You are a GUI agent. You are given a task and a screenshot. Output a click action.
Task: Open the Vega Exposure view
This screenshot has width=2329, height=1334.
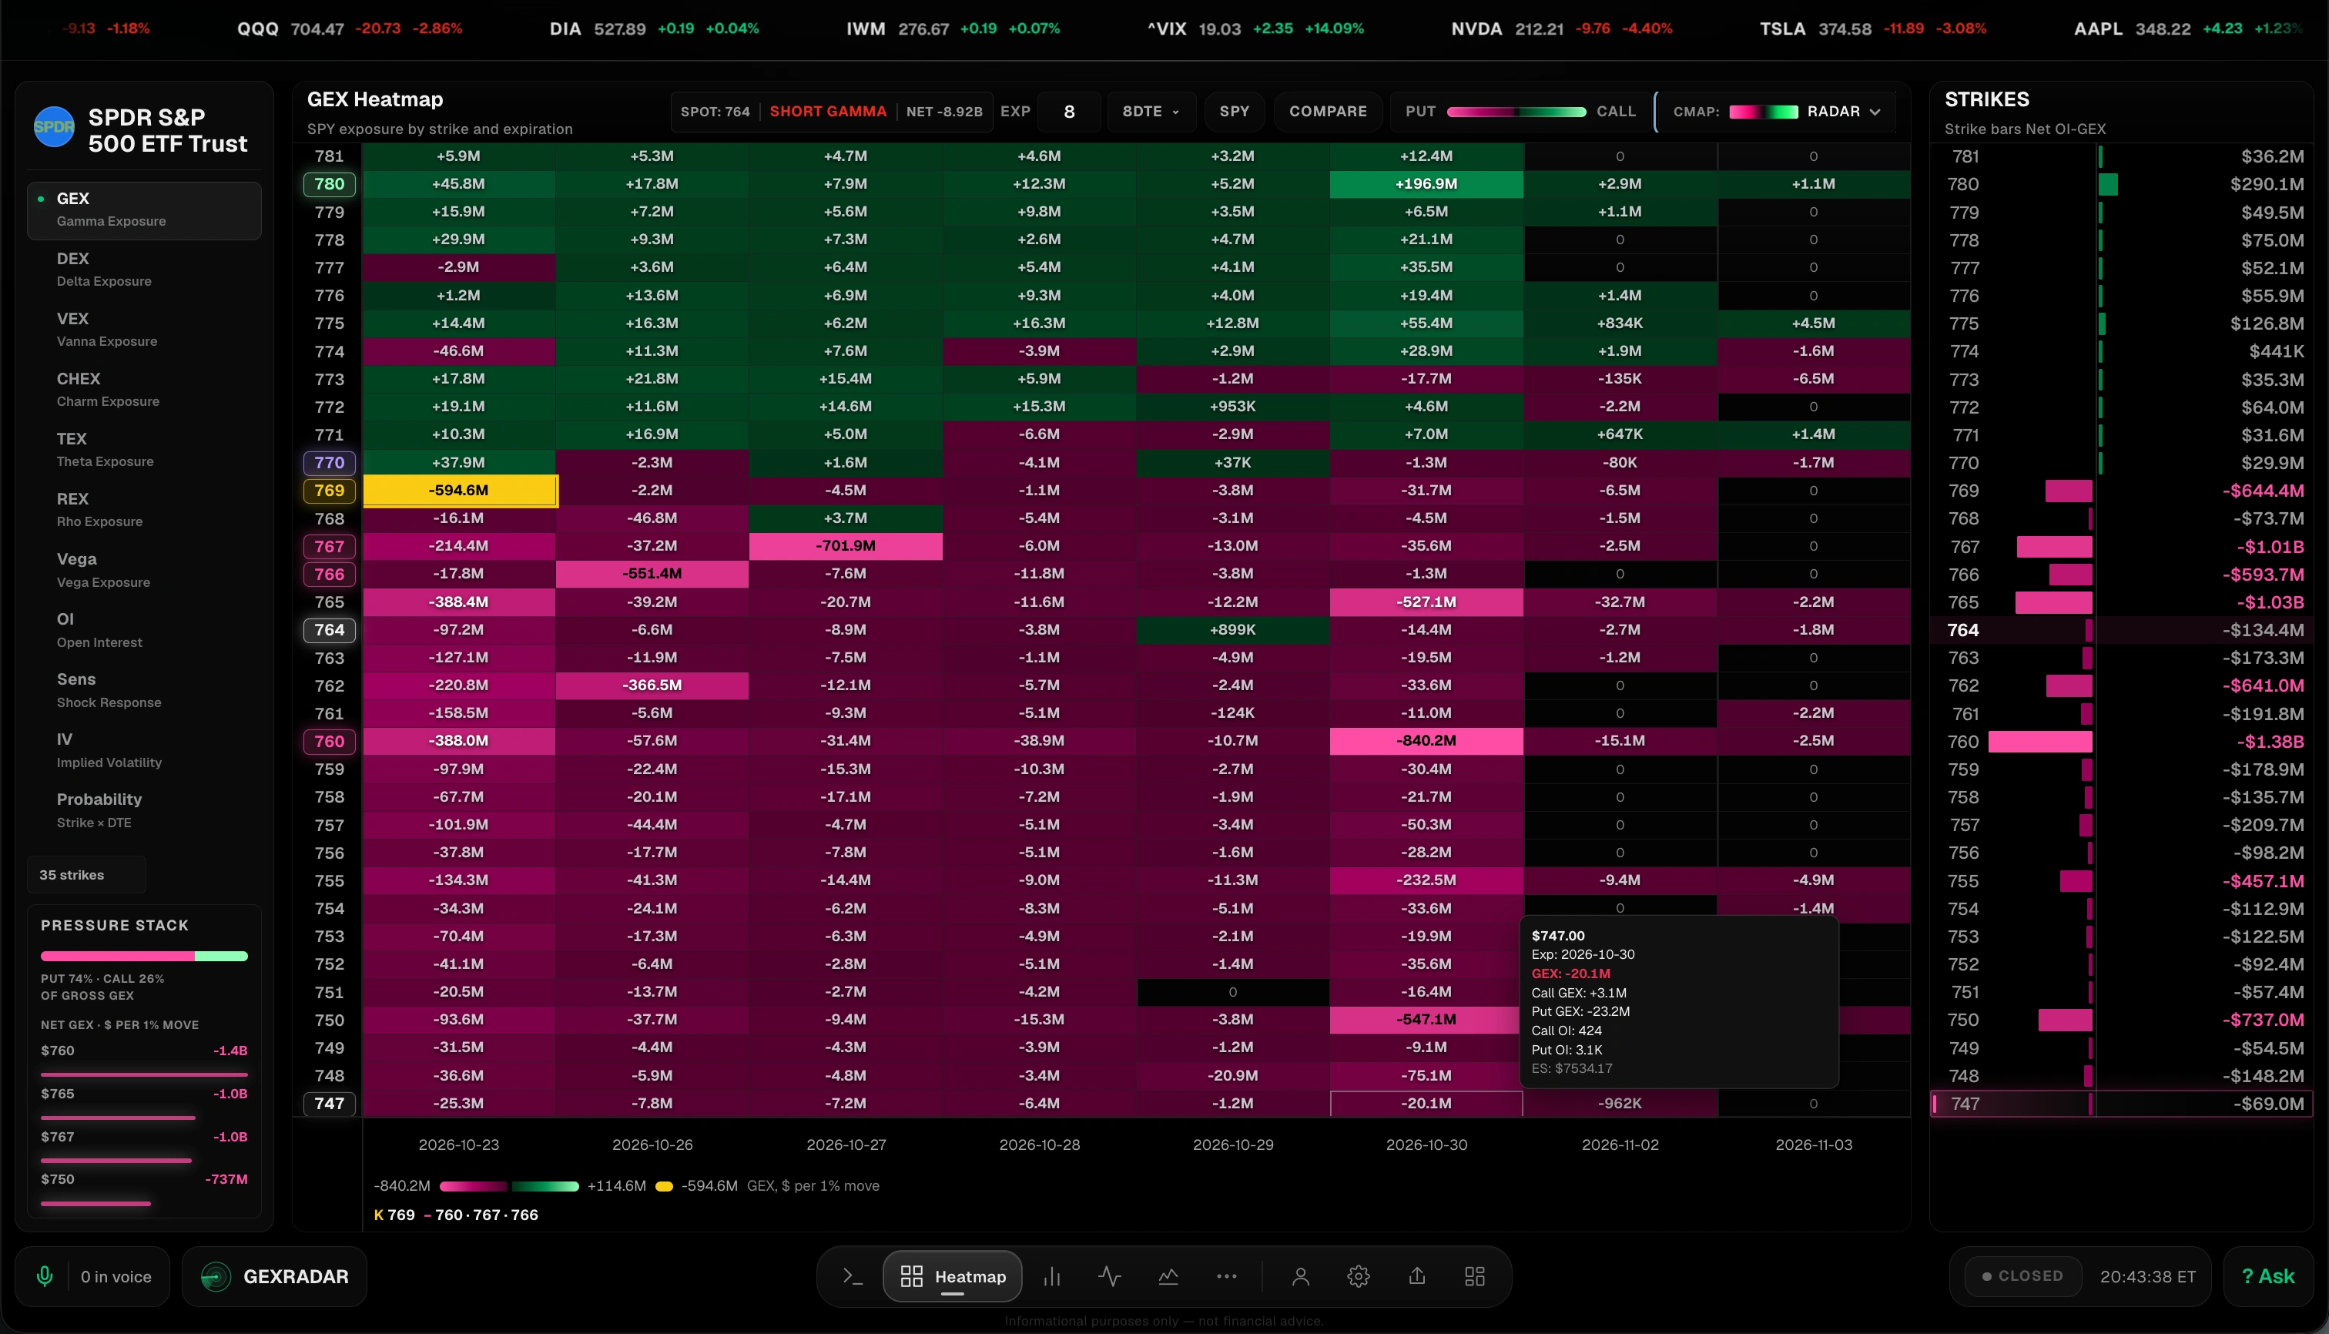click(144, 570)
